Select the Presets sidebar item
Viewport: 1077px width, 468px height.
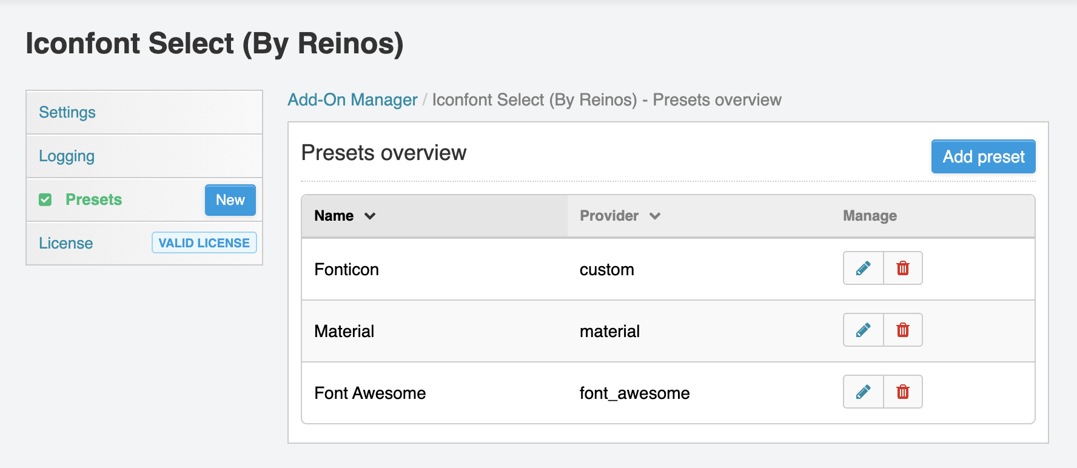coord(93,199)
